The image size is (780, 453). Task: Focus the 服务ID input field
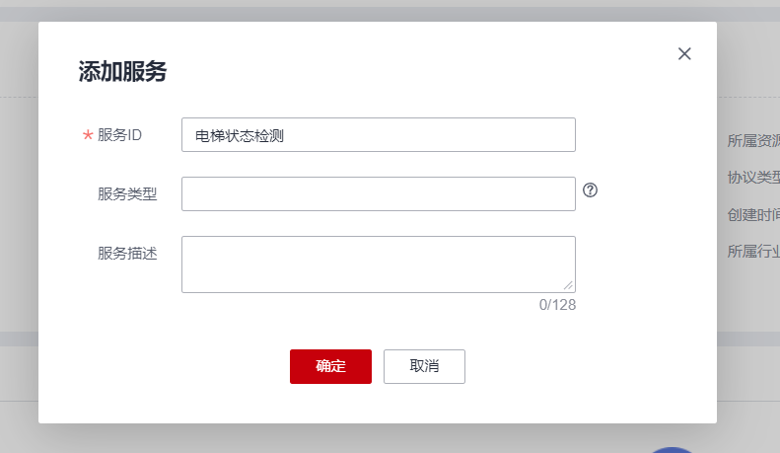click(378, 135)
